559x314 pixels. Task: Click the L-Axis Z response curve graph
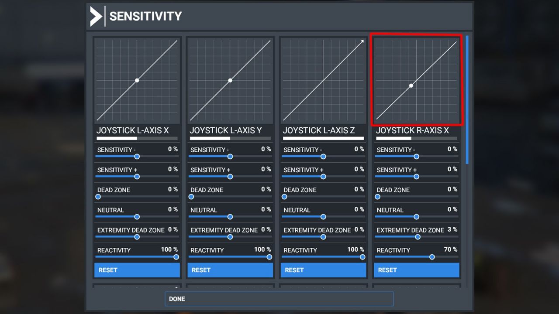pyautogui.click(x=324, y=80)
